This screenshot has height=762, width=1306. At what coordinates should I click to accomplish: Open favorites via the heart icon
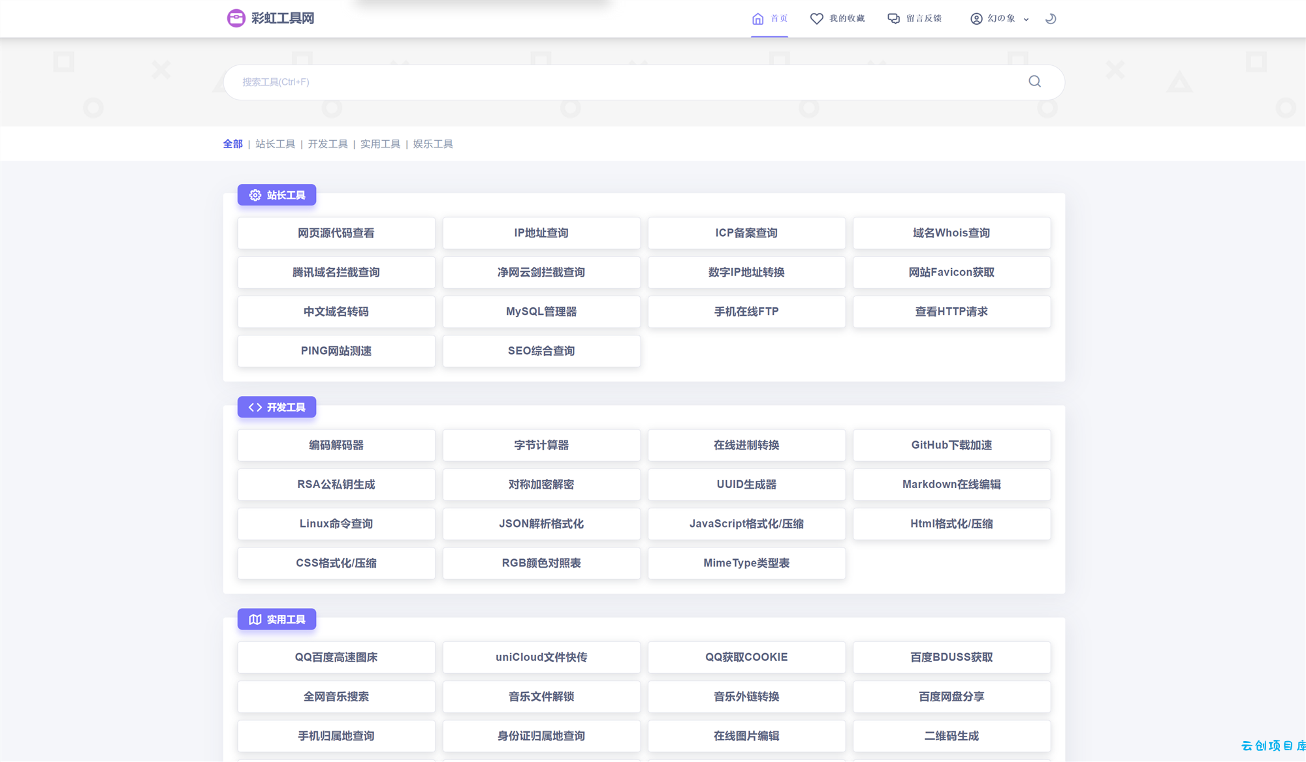(x=816, y=19)
